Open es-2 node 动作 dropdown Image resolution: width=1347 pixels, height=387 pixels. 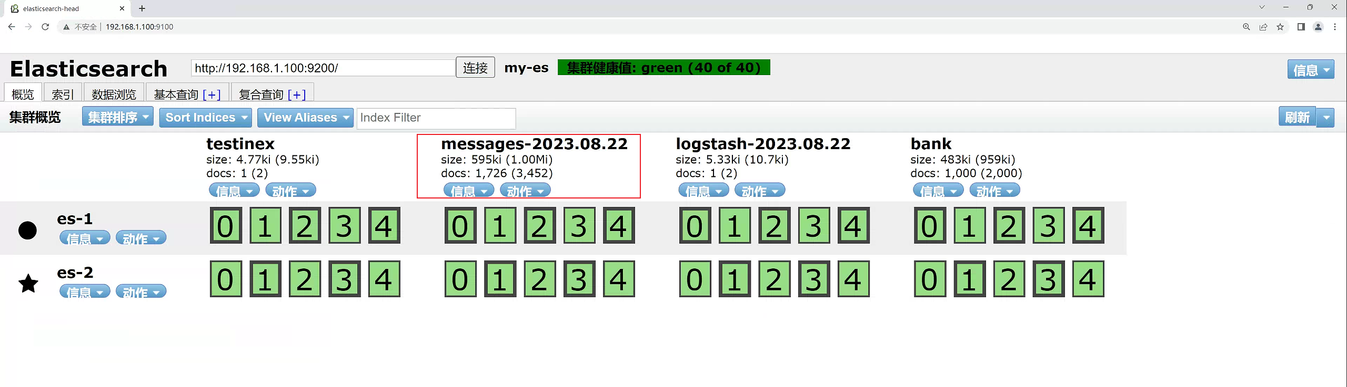pos(141,291)
